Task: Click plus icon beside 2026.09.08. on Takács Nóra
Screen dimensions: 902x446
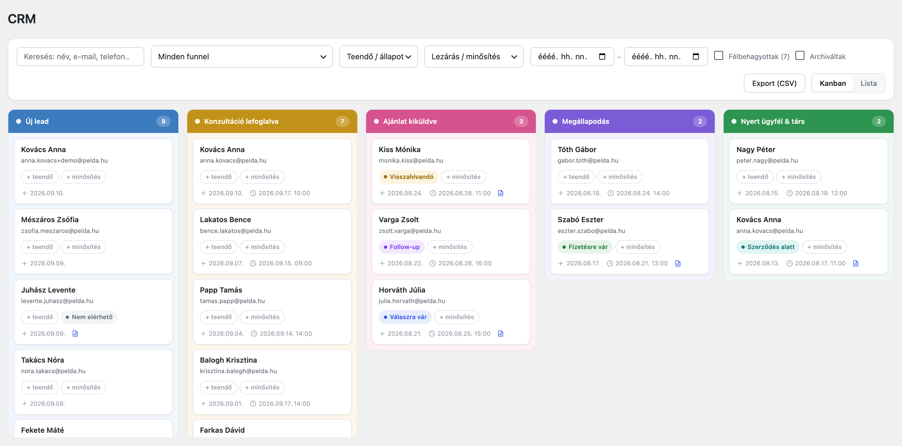Action: click(24, 404)
